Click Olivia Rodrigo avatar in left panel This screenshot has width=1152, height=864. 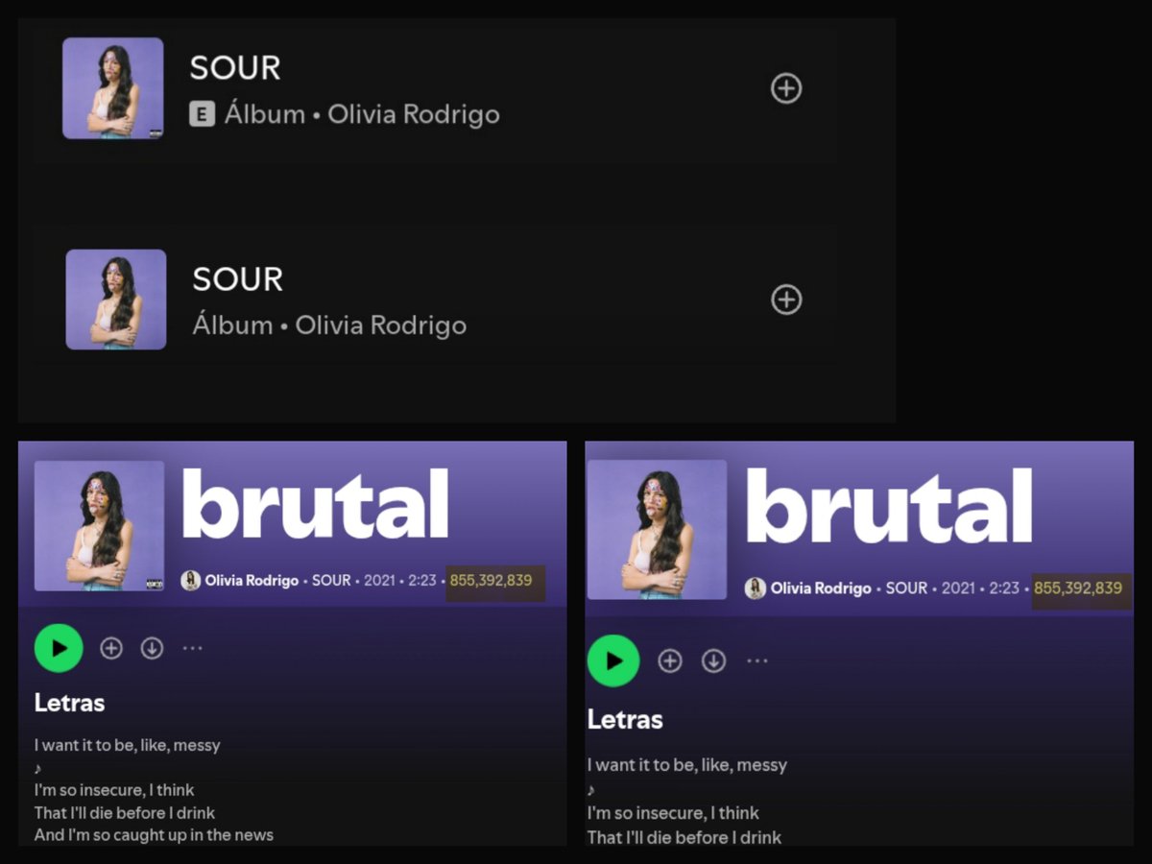pyautogui.click(x=190, y=581)
